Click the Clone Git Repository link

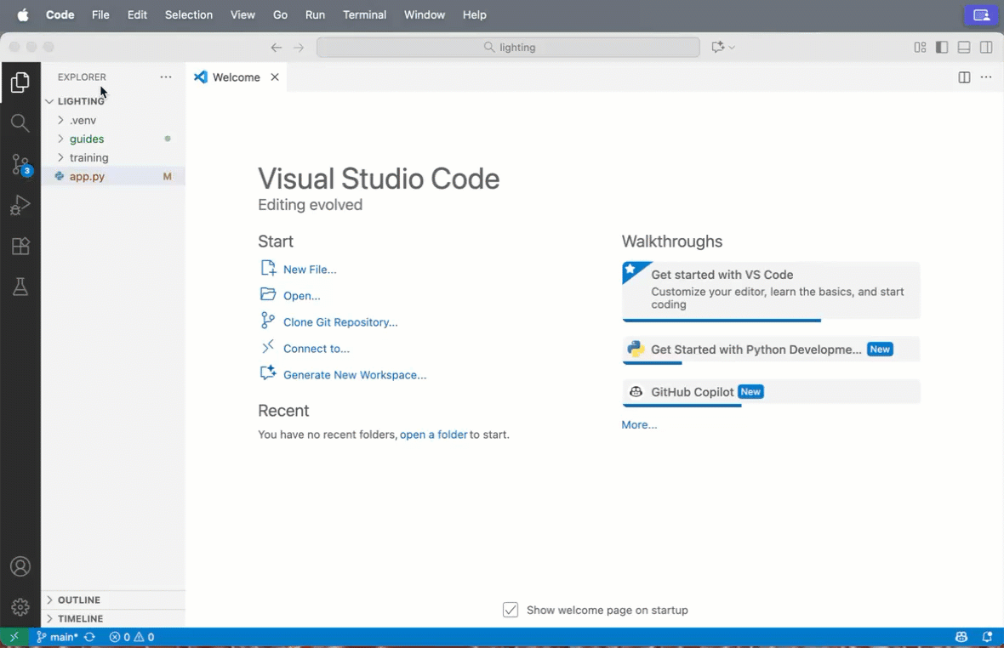coord(340,321)
